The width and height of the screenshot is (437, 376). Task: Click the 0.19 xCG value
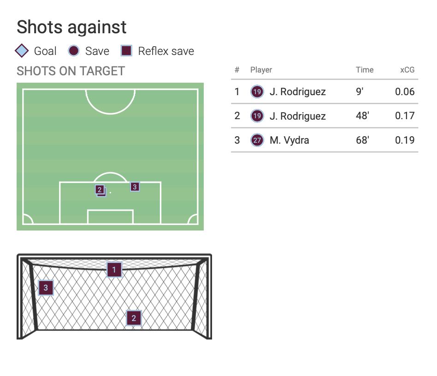point(405,140)
